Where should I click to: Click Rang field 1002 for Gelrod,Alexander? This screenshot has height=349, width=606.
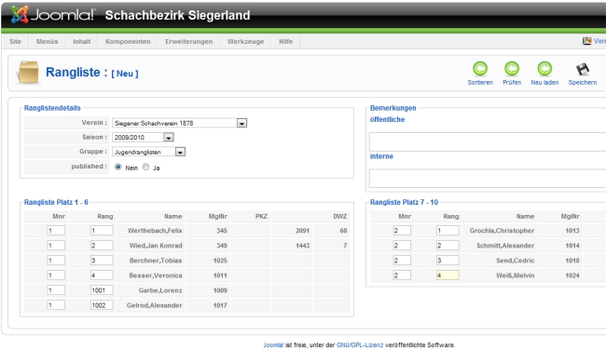coord(102,305)
